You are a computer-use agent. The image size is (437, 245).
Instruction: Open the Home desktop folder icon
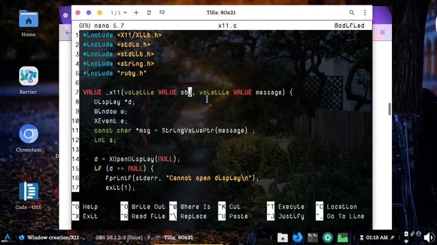tap(29, 23)
